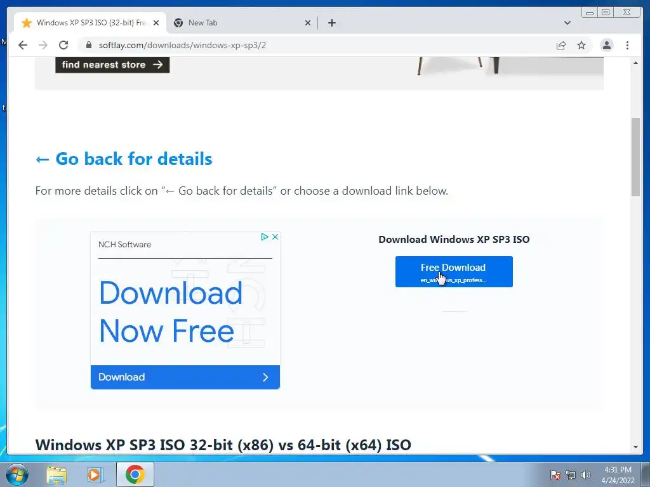Select the Windows XP SP3 ISO tab
The height and width of the screenshot is (487, 650).
[90, 23]
